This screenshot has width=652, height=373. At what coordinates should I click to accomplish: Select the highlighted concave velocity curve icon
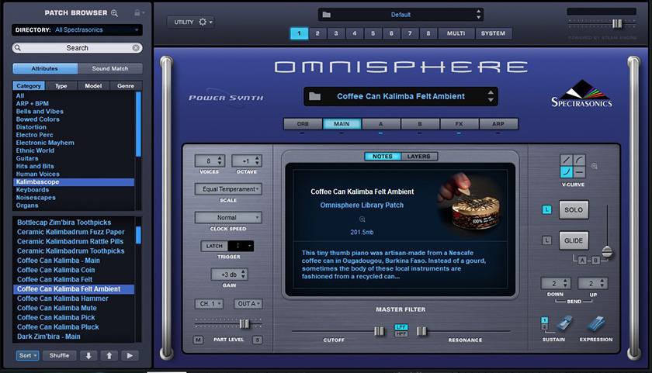567,172
